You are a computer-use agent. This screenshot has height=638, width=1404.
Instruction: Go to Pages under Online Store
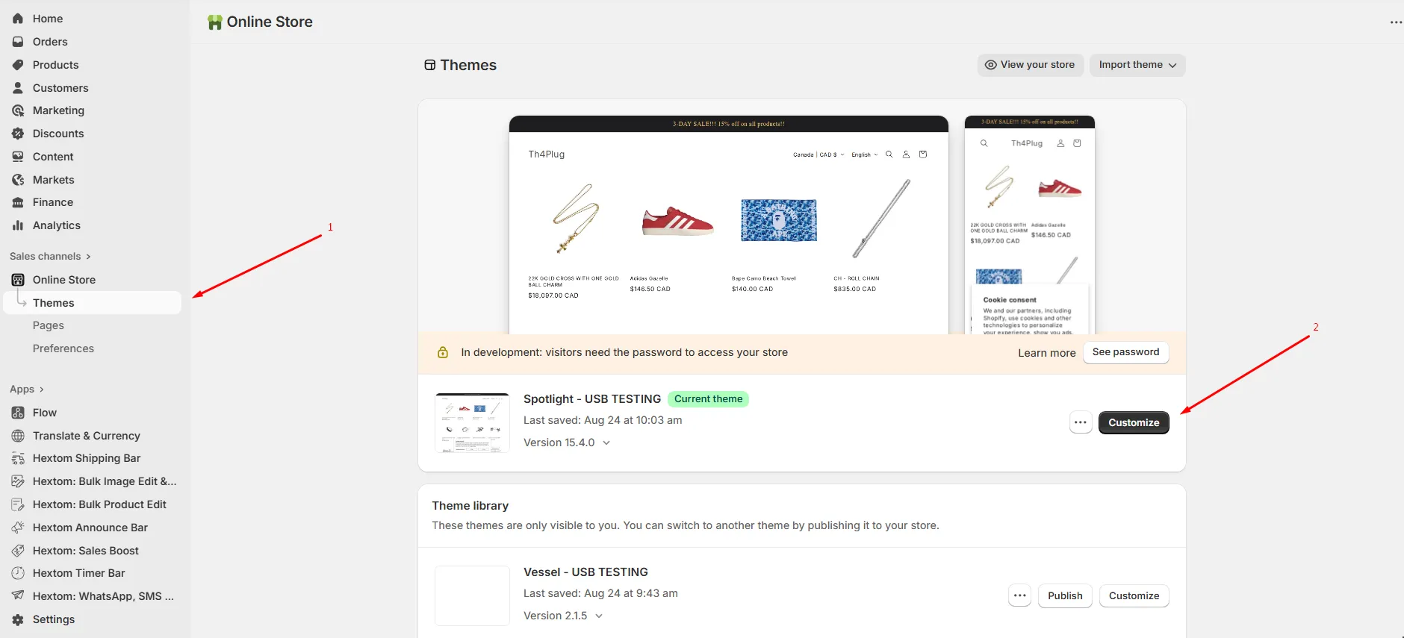click(49, 325)
